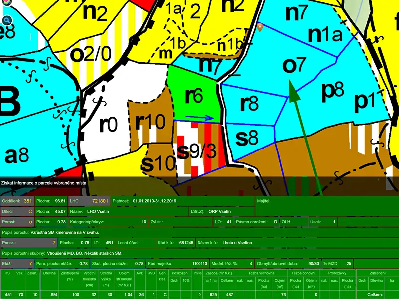Click the Obmýtí/obnovní doba value 90/30

pyautogui.click(x=314, y=264)
